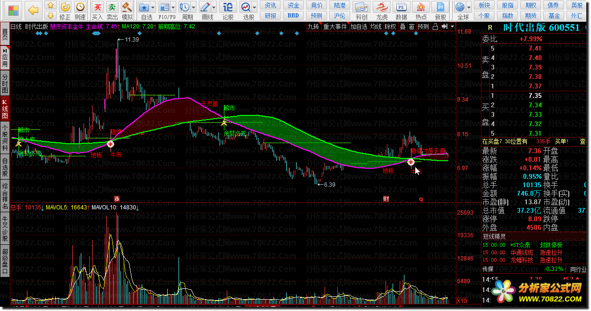The image size is (591, 311).
Task: Toggle the 叠 overlay option
Action: pos(403,26)
